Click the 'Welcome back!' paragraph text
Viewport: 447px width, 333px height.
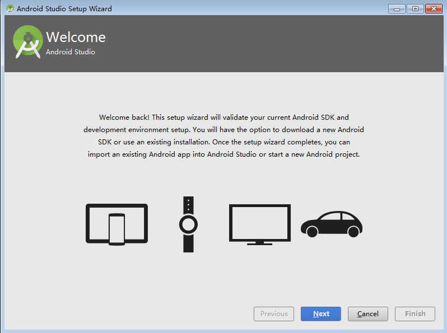224,136
